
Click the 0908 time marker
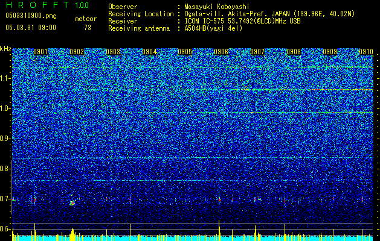[294, 52]
